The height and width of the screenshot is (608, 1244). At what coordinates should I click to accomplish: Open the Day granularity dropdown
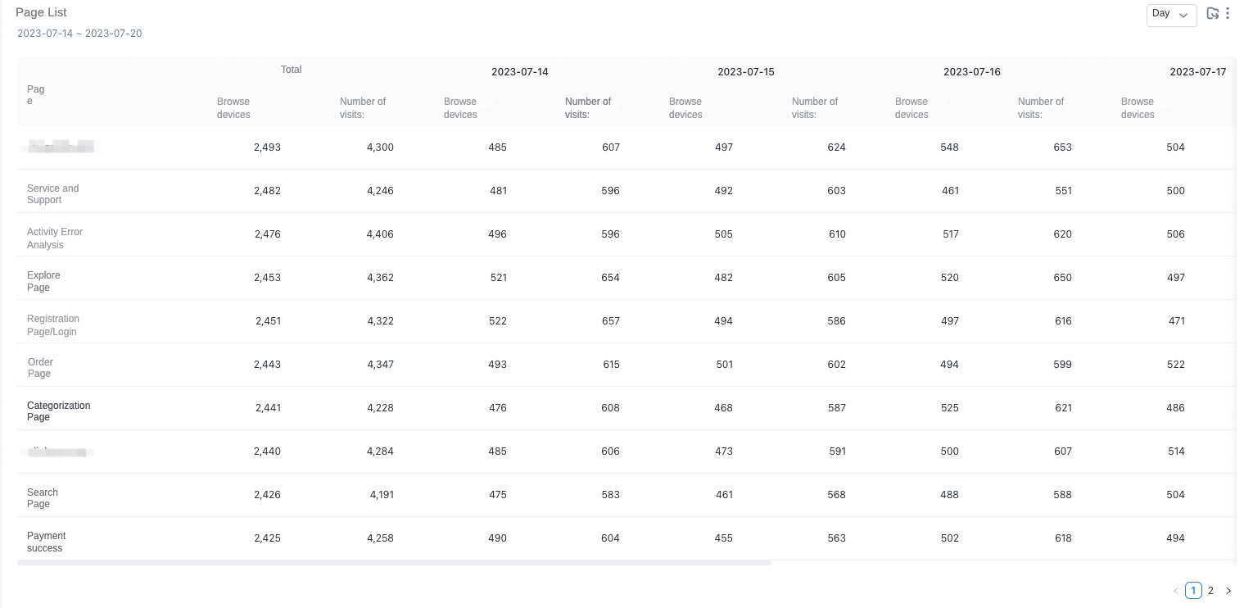[1172, 15]
